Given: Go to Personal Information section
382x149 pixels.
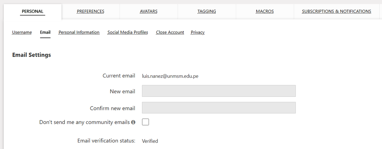Looking at the screenshot, I should click(79, 32).
